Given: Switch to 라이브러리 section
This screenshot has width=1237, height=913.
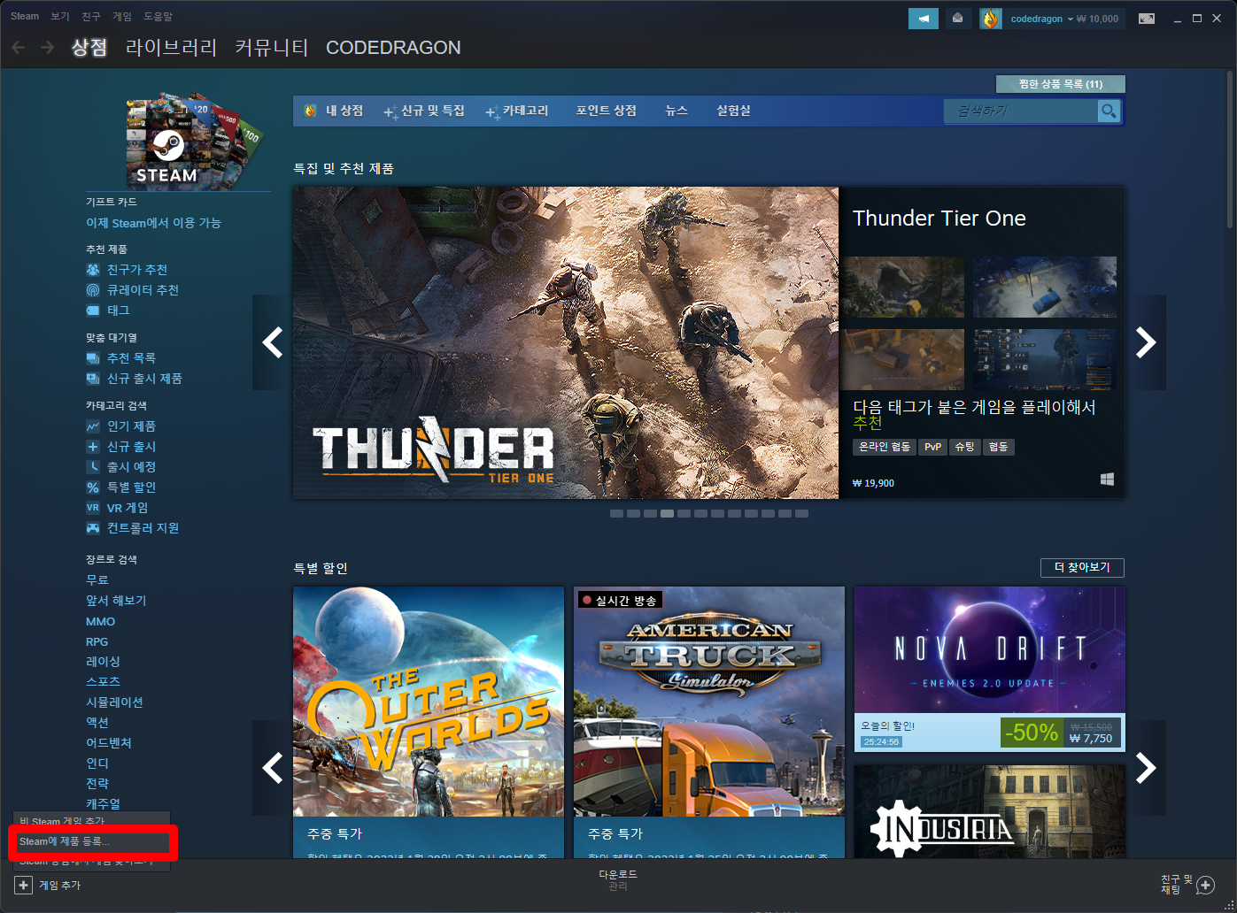Looking at the screenshot, I should [171, 48].
